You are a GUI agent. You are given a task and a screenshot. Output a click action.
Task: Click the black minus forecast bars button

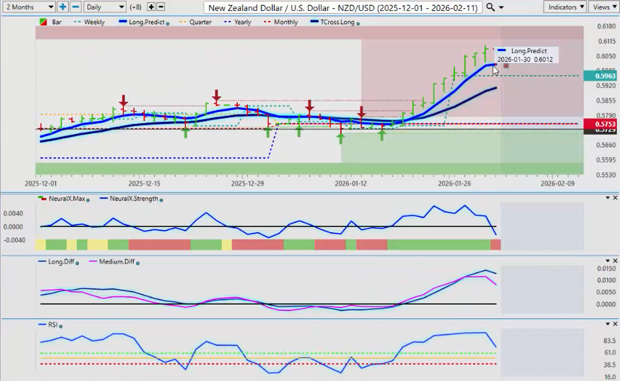161,6
